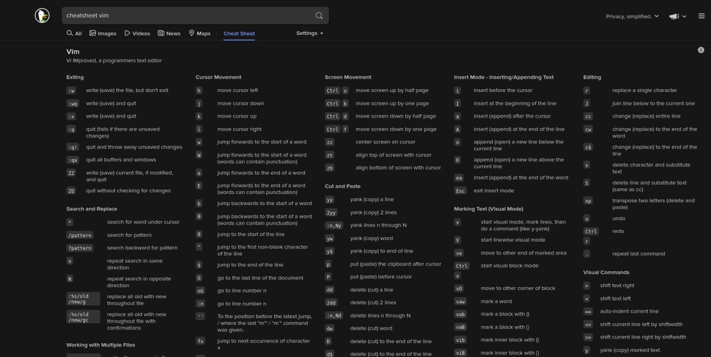Expand the 'Privacy, simplified.' dropdown
This screenshot has height=357, width=711.
tap(632, 17)
